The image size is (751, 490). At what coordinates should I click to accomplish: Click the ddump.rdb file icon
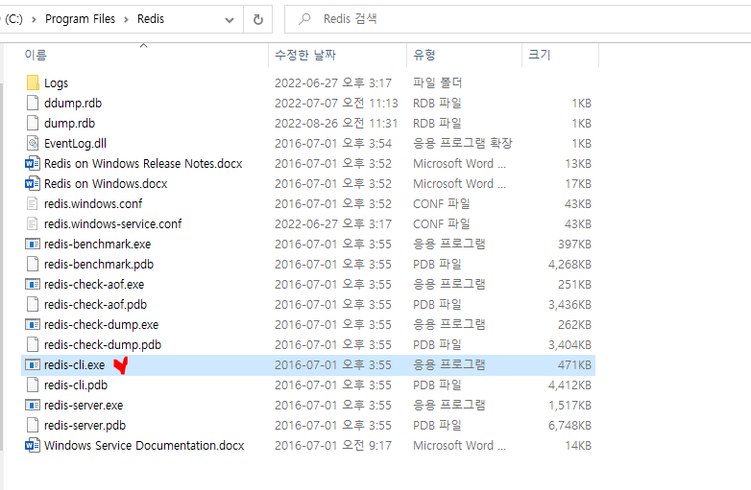pos(33,103)
